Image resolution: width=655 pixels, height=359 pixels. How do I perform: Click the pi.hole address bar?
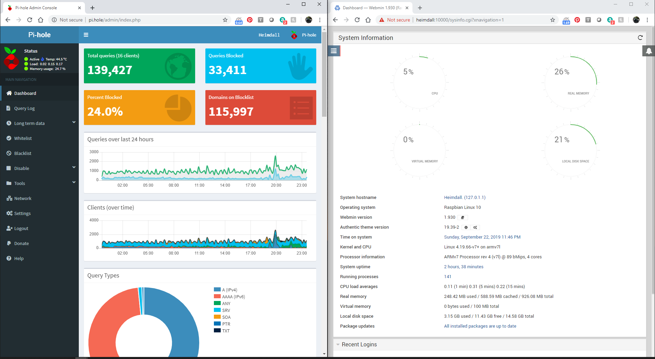point(140,20)
